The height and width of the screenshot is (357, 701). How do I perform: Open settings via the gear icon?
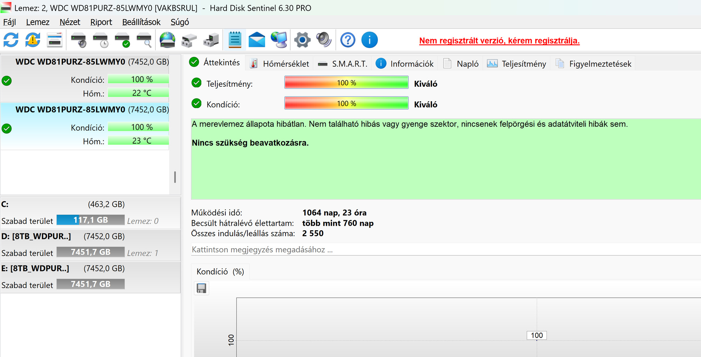pos(302,40)
